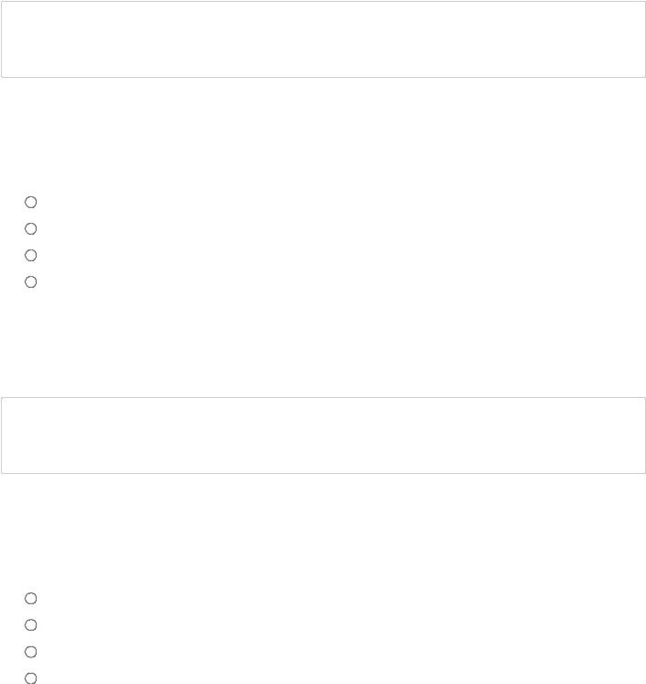
Task: Pick the third radio option in the lower group
Action: (30, 652)
